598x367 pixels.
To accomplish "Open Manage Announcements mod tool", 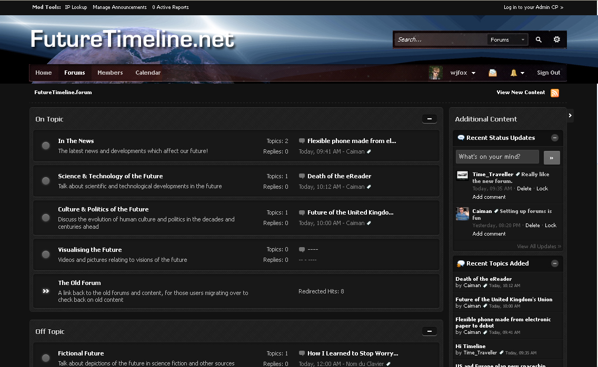I will coord(119,7).
